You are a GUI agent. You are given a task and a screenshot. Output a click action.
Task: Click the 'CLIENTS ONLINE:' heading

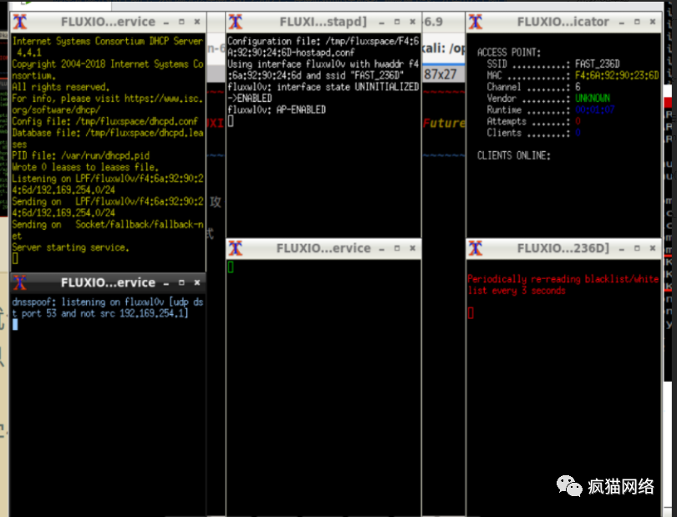(x=514, y=156)
